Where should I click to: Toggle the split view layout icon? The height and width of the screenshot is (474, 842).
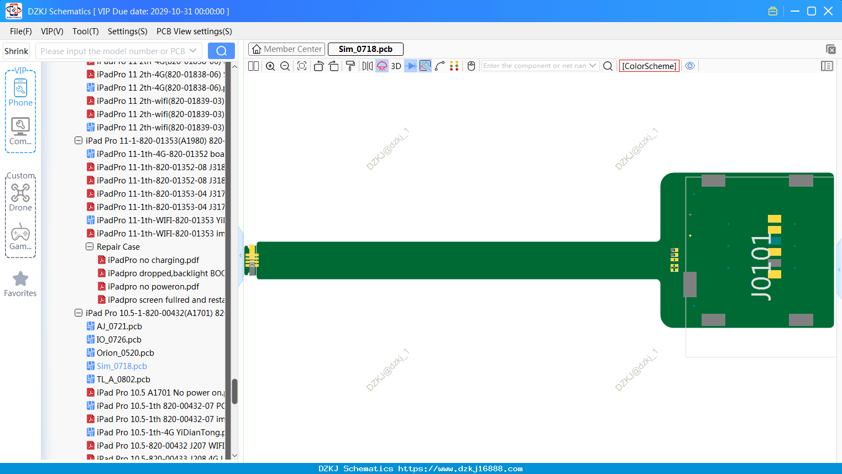[x=253, y=66]
